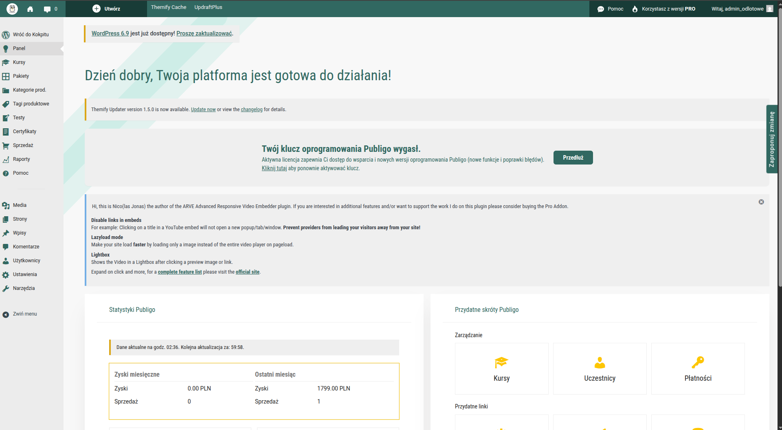Click the Ustawienia gear icon

(x=6, y=275)
